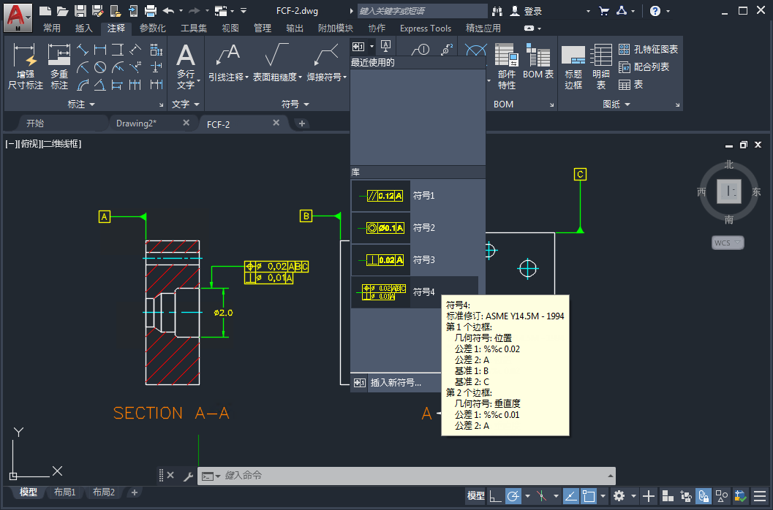Select the Surface Texture (表面粗糙度) tool
Screen dimensions: 773x510
tap(278, 63)
